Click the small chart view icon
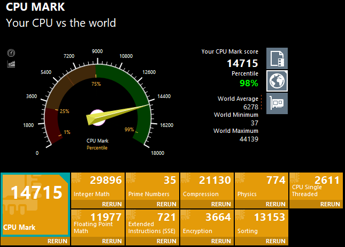The height and width of the screenshot is (247, 345). 11,64
